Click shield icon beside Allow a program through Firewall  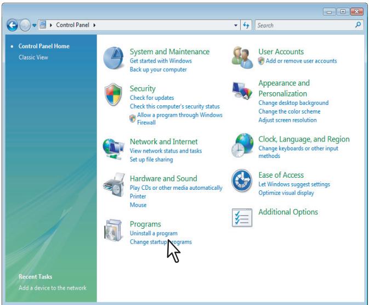coord(133,118)
